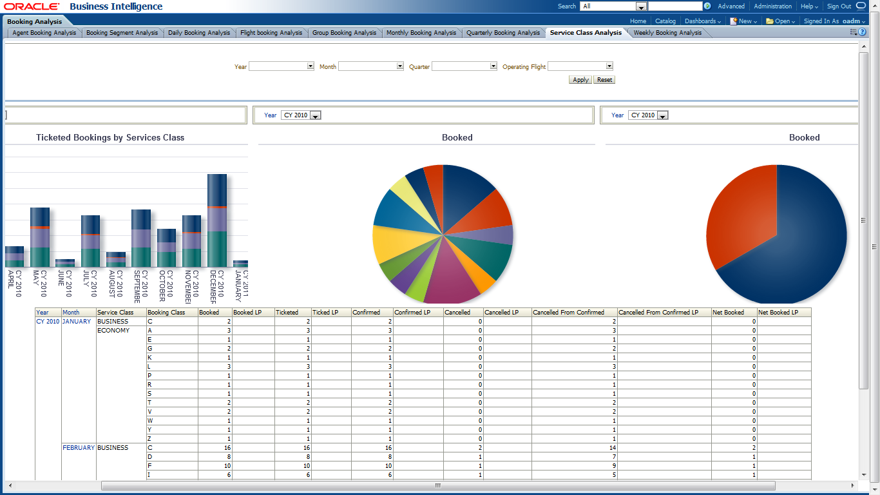
Task: Switch to Weekly Booking Analysis tab
Action: coord(667,33)
